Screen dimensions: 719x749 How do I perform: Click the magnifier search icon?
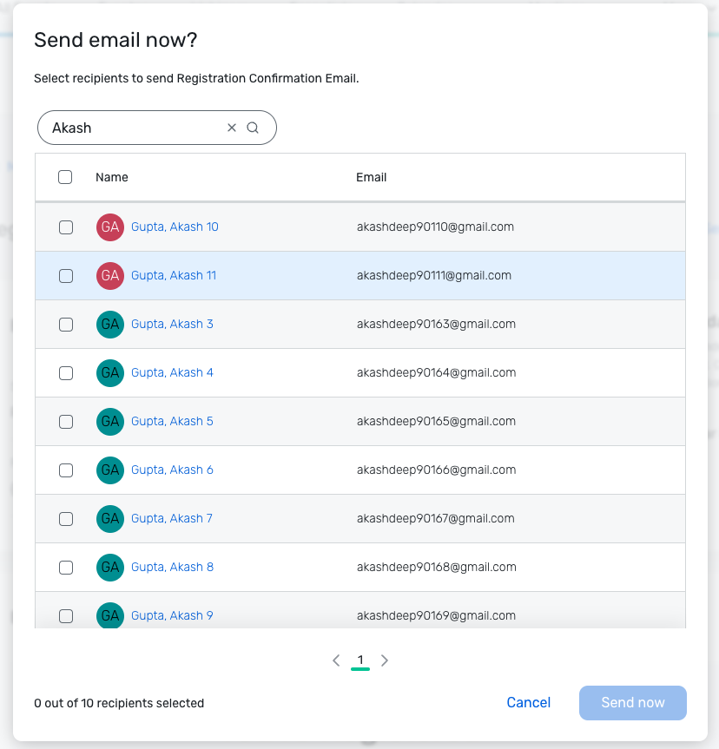pos(253,128)
